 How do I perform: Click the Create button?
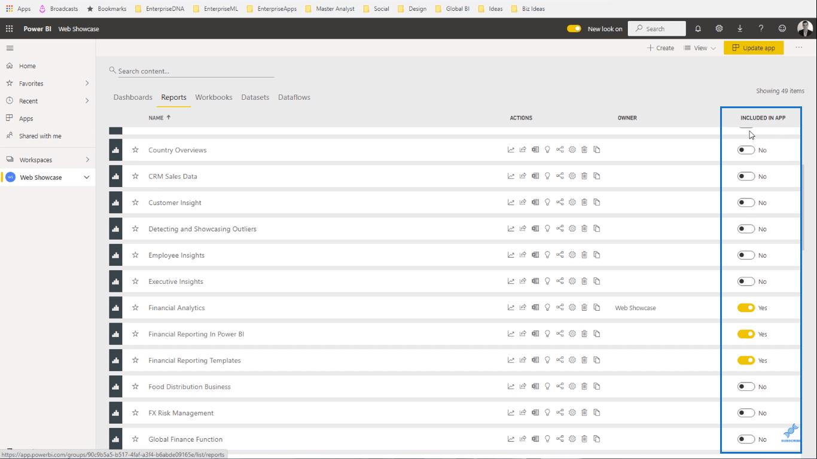(x=660, y=48)
